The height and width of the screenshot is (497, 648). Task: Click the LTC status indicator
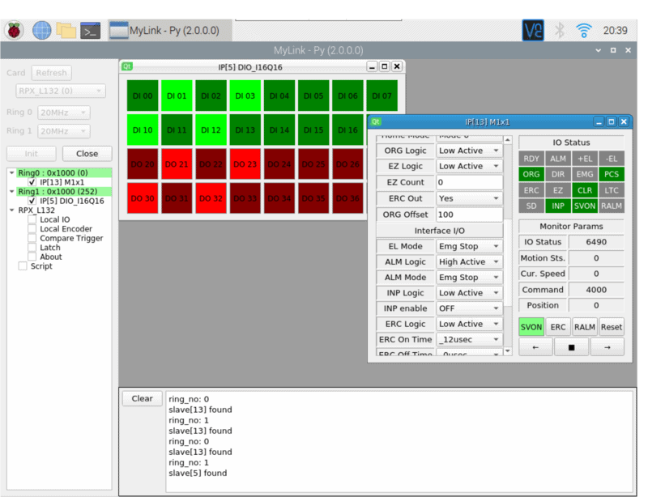(612, 190)
